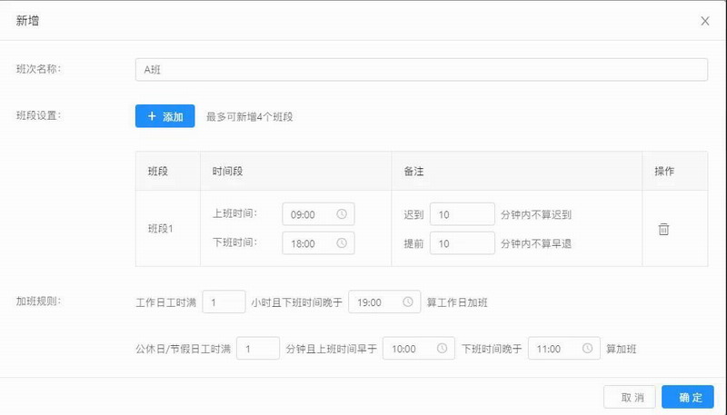Image resolution: width=727 pixels, height=415 pixels.
Task: Delete 班段1 using the trash icon
Action: [x=663, y=229]
